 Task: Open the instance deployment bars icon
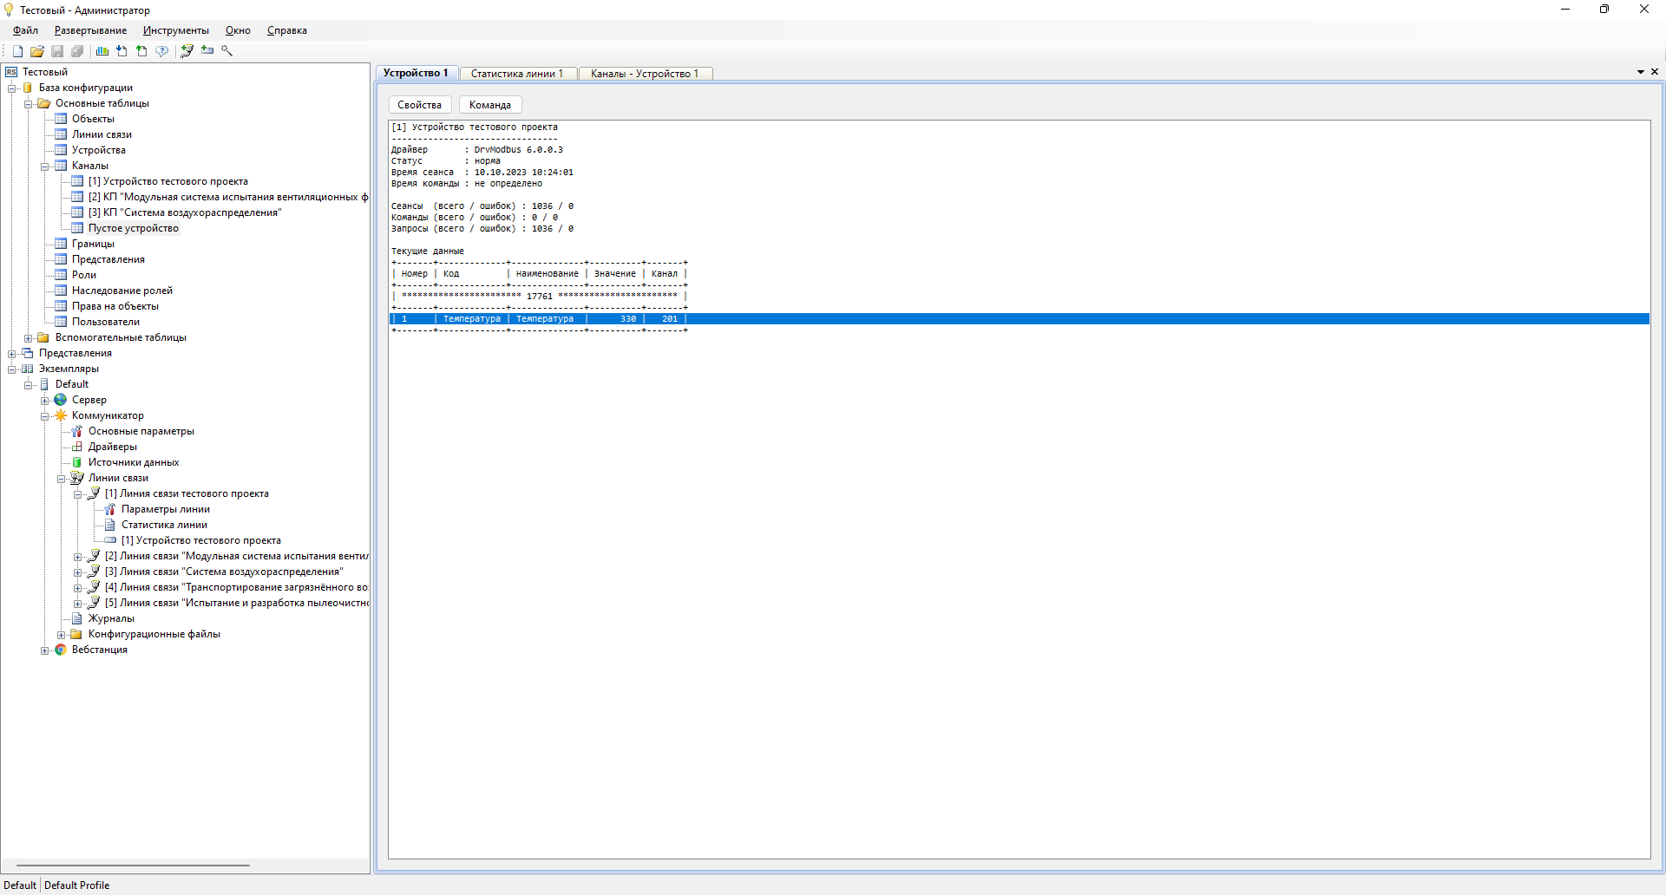102,51
